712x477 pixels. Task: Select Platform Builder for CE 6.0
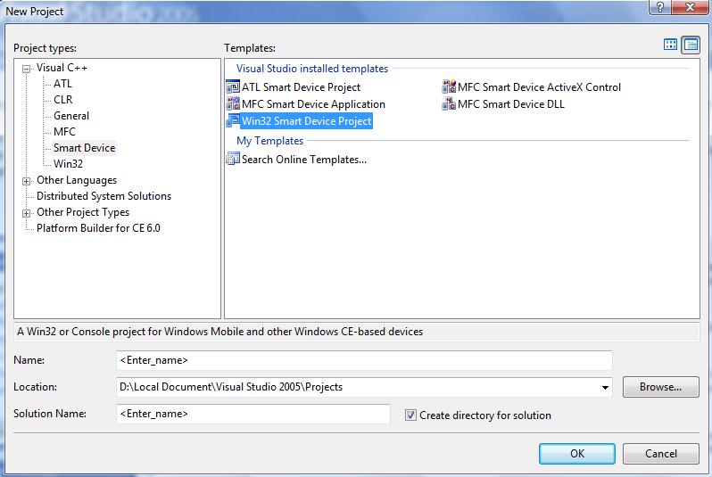tap(98, 228)
